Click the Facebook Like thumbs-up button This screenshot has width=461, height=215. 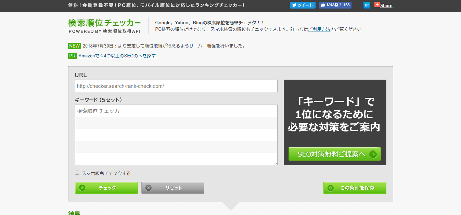pyautogui.click(x=323, y=5)
